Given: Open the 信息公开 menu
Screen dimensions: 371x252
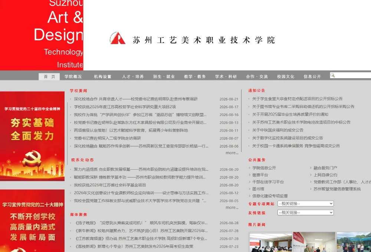Looking at the screenshot, I should (x=312, y=76).
